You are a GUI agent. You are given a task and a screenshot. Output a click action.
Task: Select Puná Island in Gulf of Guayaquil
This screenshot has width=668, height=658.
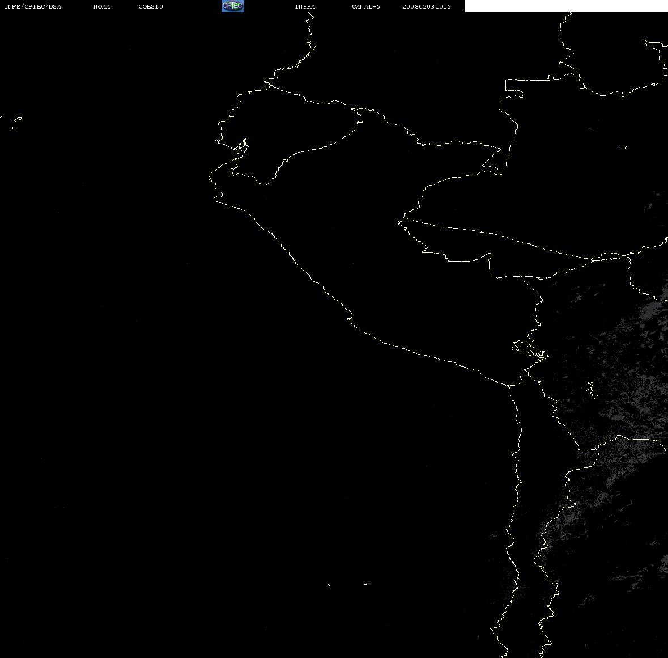pyautogui.click(x=241, y=148)
